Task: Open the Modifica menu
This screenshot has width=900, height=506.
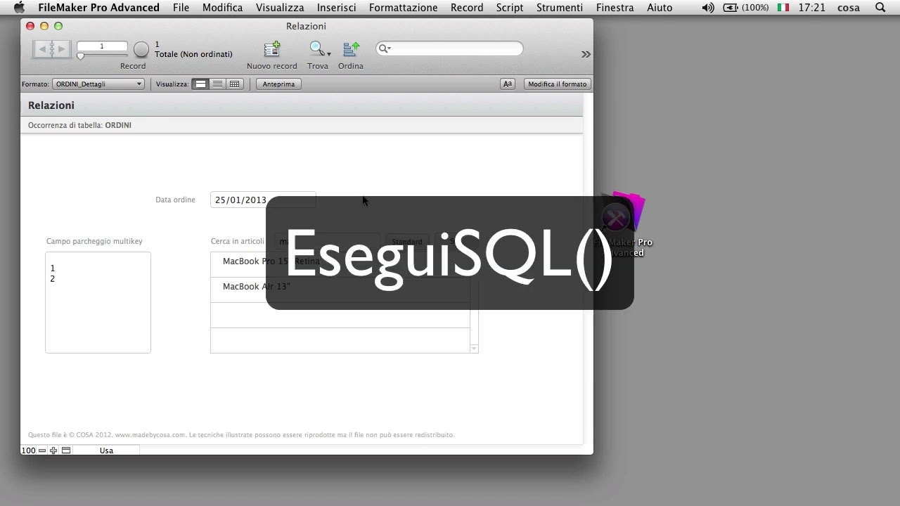Action: point(222,8)
